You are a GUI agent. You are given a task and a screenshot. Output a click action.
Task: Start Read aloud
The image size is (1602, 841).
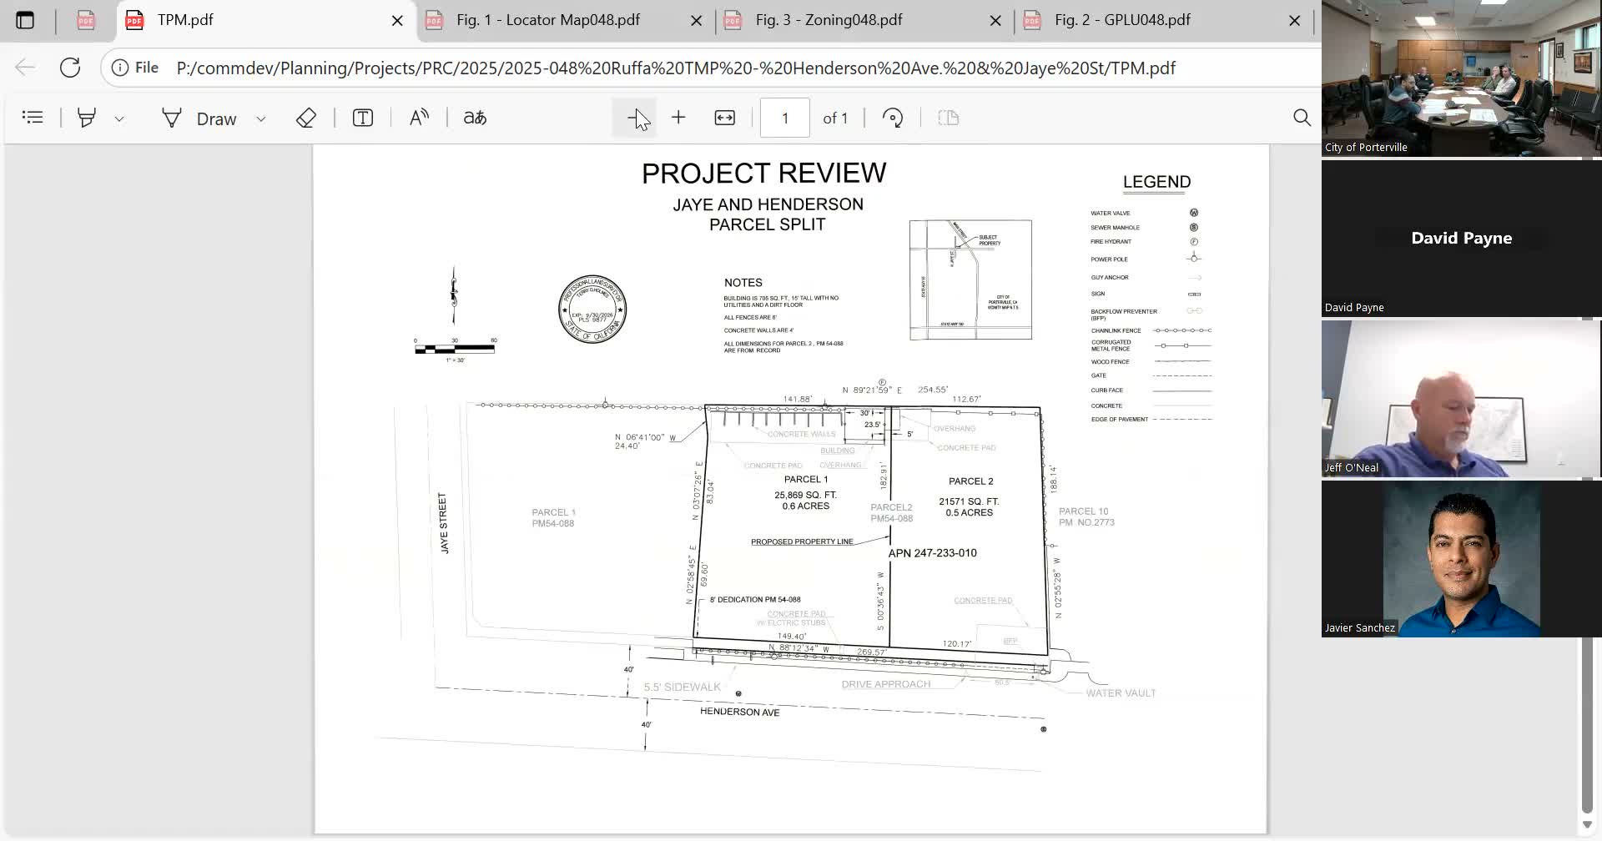(x=419, y=118)
